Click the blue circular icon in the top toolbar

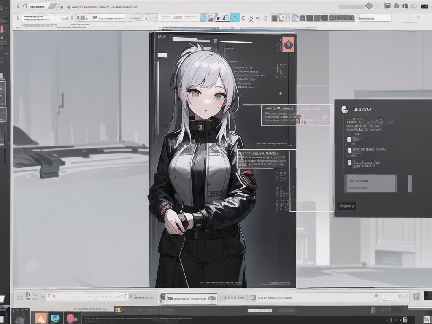[295, 18]
